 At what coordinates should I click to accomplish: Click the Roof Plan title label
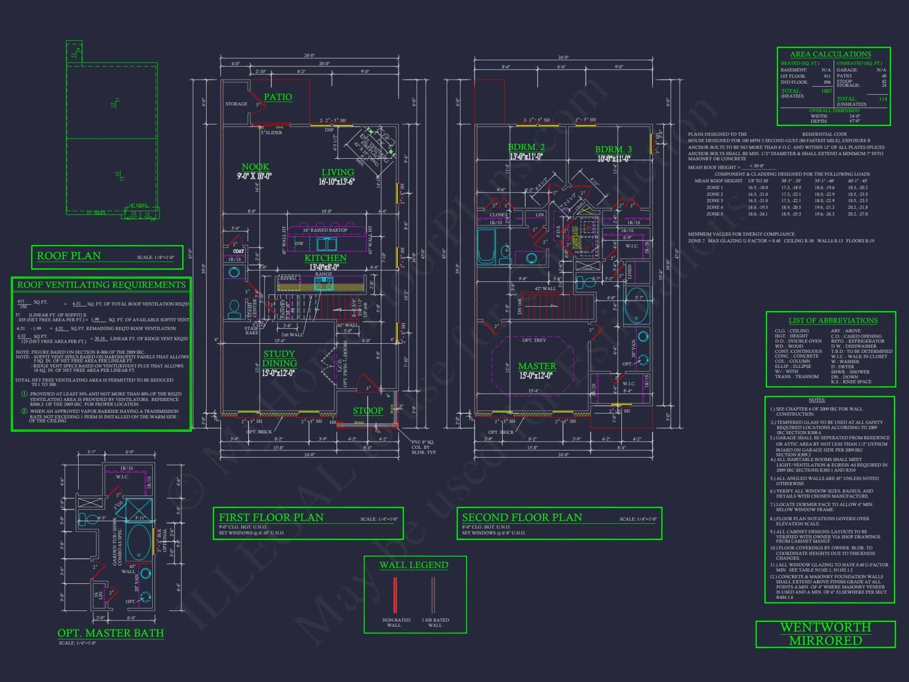coord(69,256)
